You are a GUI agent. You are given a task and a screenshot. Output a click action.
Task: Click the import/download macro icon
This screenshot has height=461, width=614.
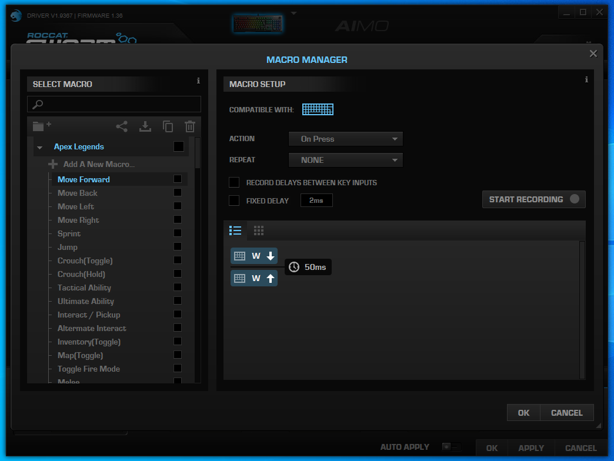(145, 126)
